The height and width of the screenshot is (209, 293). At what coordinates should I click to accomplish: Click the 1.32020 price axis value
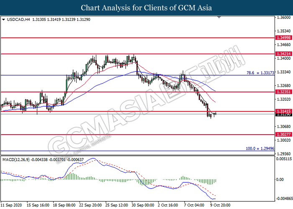pos(284,99)
